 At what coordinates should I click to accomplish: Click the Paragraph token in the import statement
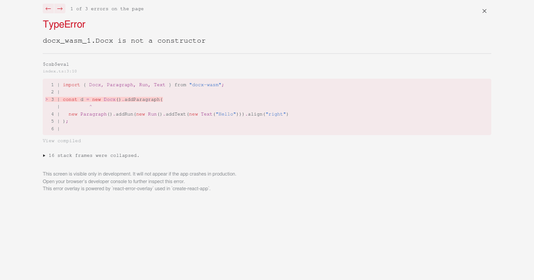[x=119, y=85]
